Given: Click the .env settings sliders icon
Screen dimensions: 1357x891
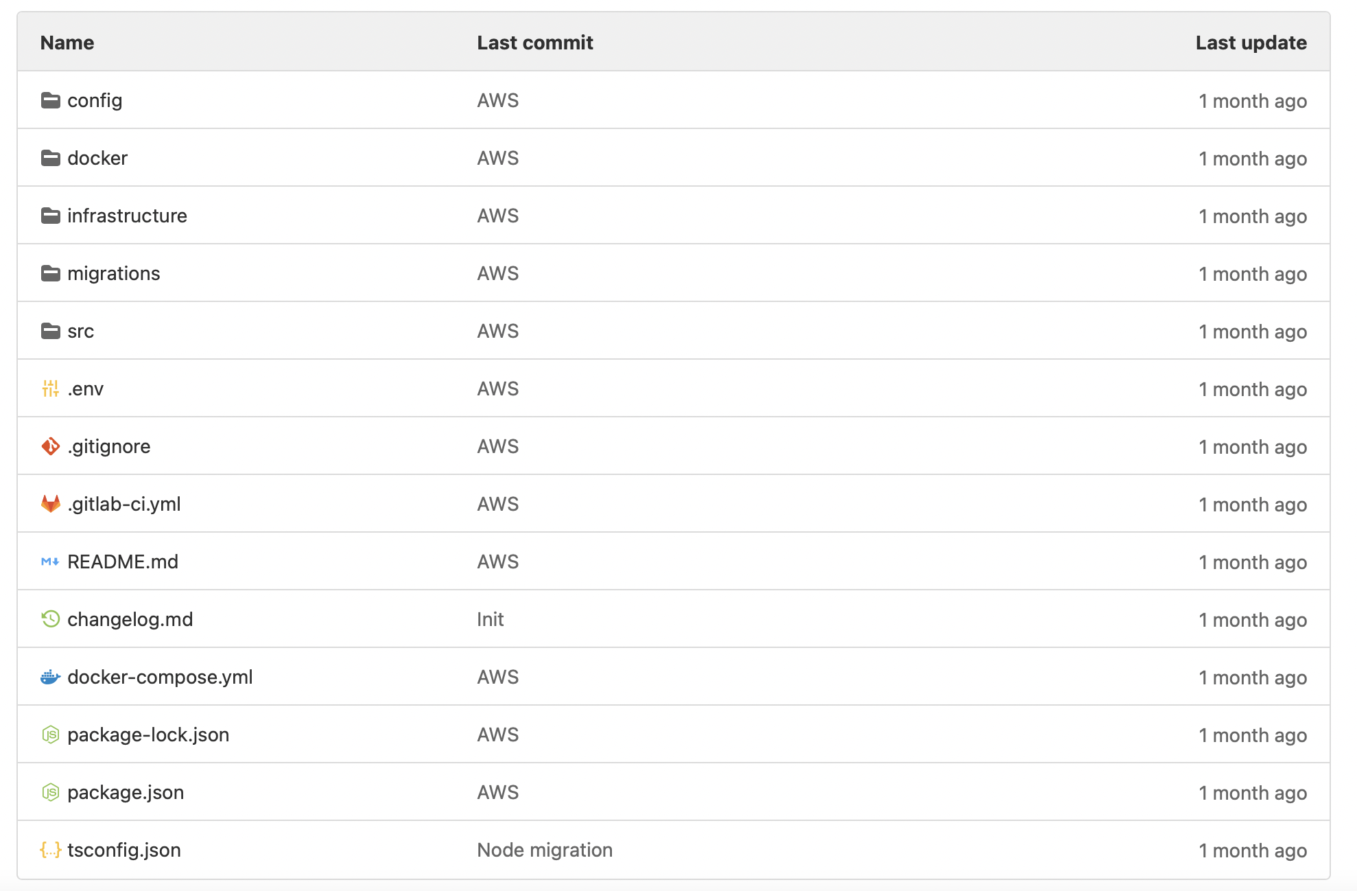Looking at the screenshot, I should (x=50, y=389).
